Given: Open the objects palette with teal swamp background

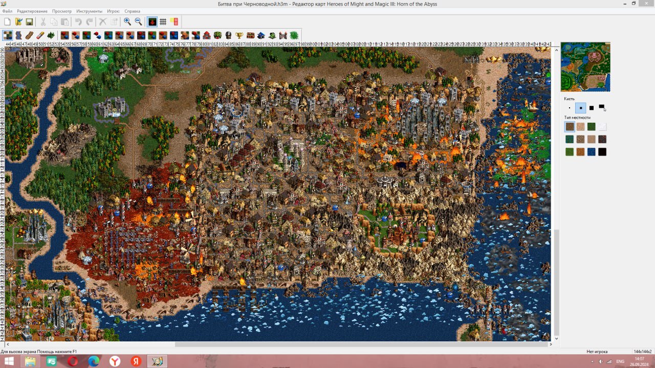Looking at the screenshot, I should click(x=108, y=35).
